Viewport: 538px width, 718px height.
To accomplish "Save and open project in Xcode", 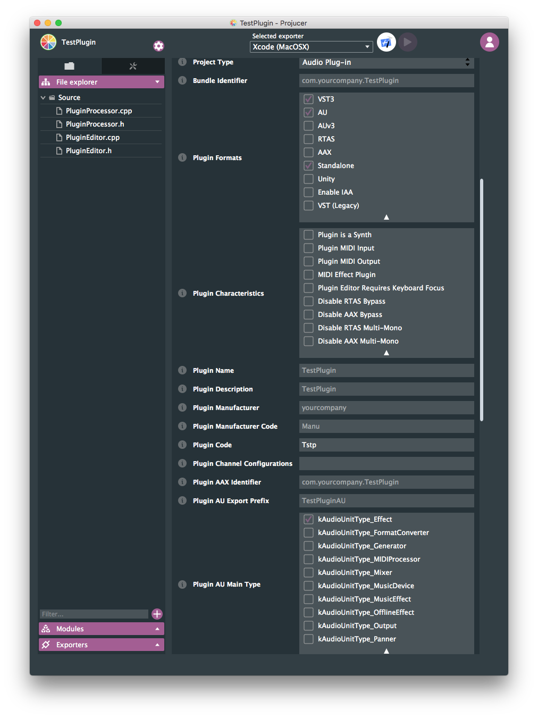I will (386, 42).
